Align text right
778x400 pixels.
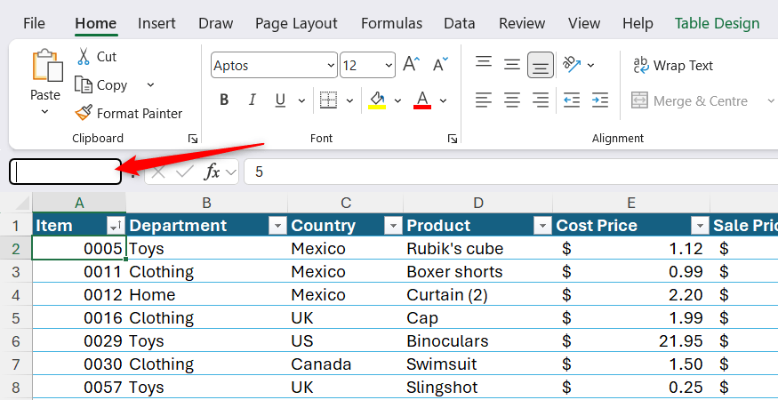[541, 100]
